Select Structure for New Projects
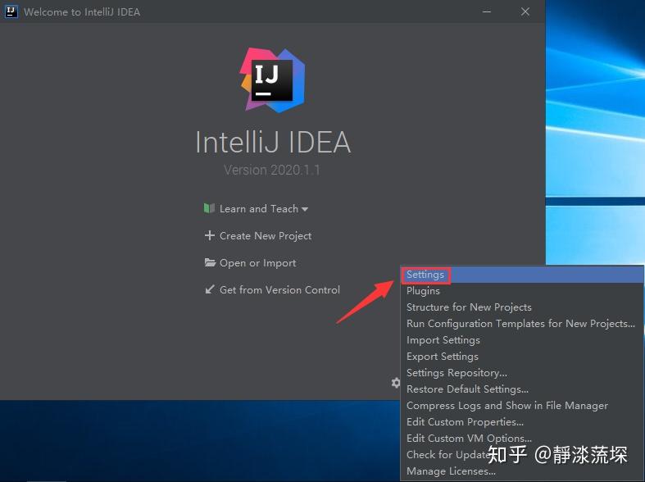 click(521, 307)
